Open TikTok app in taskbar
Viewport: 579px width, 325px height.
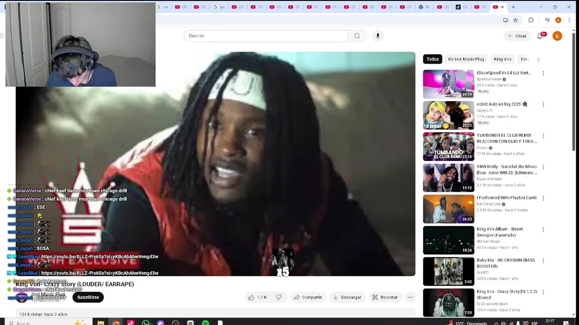click(131, 323)
